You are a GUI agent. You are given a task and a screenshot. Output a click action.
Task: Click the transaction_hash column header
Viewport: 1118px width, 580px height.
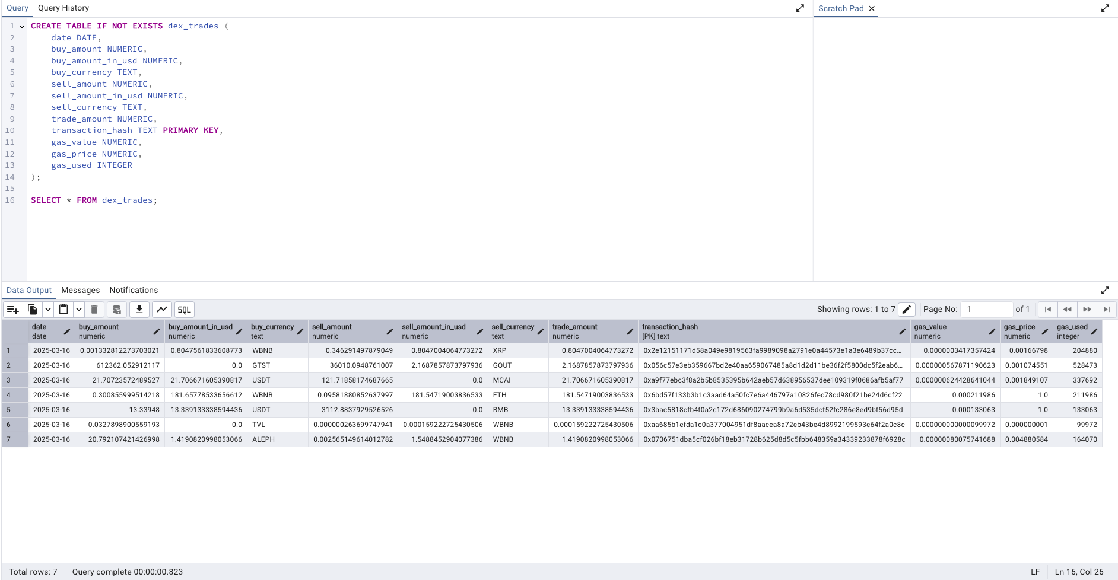774,332
